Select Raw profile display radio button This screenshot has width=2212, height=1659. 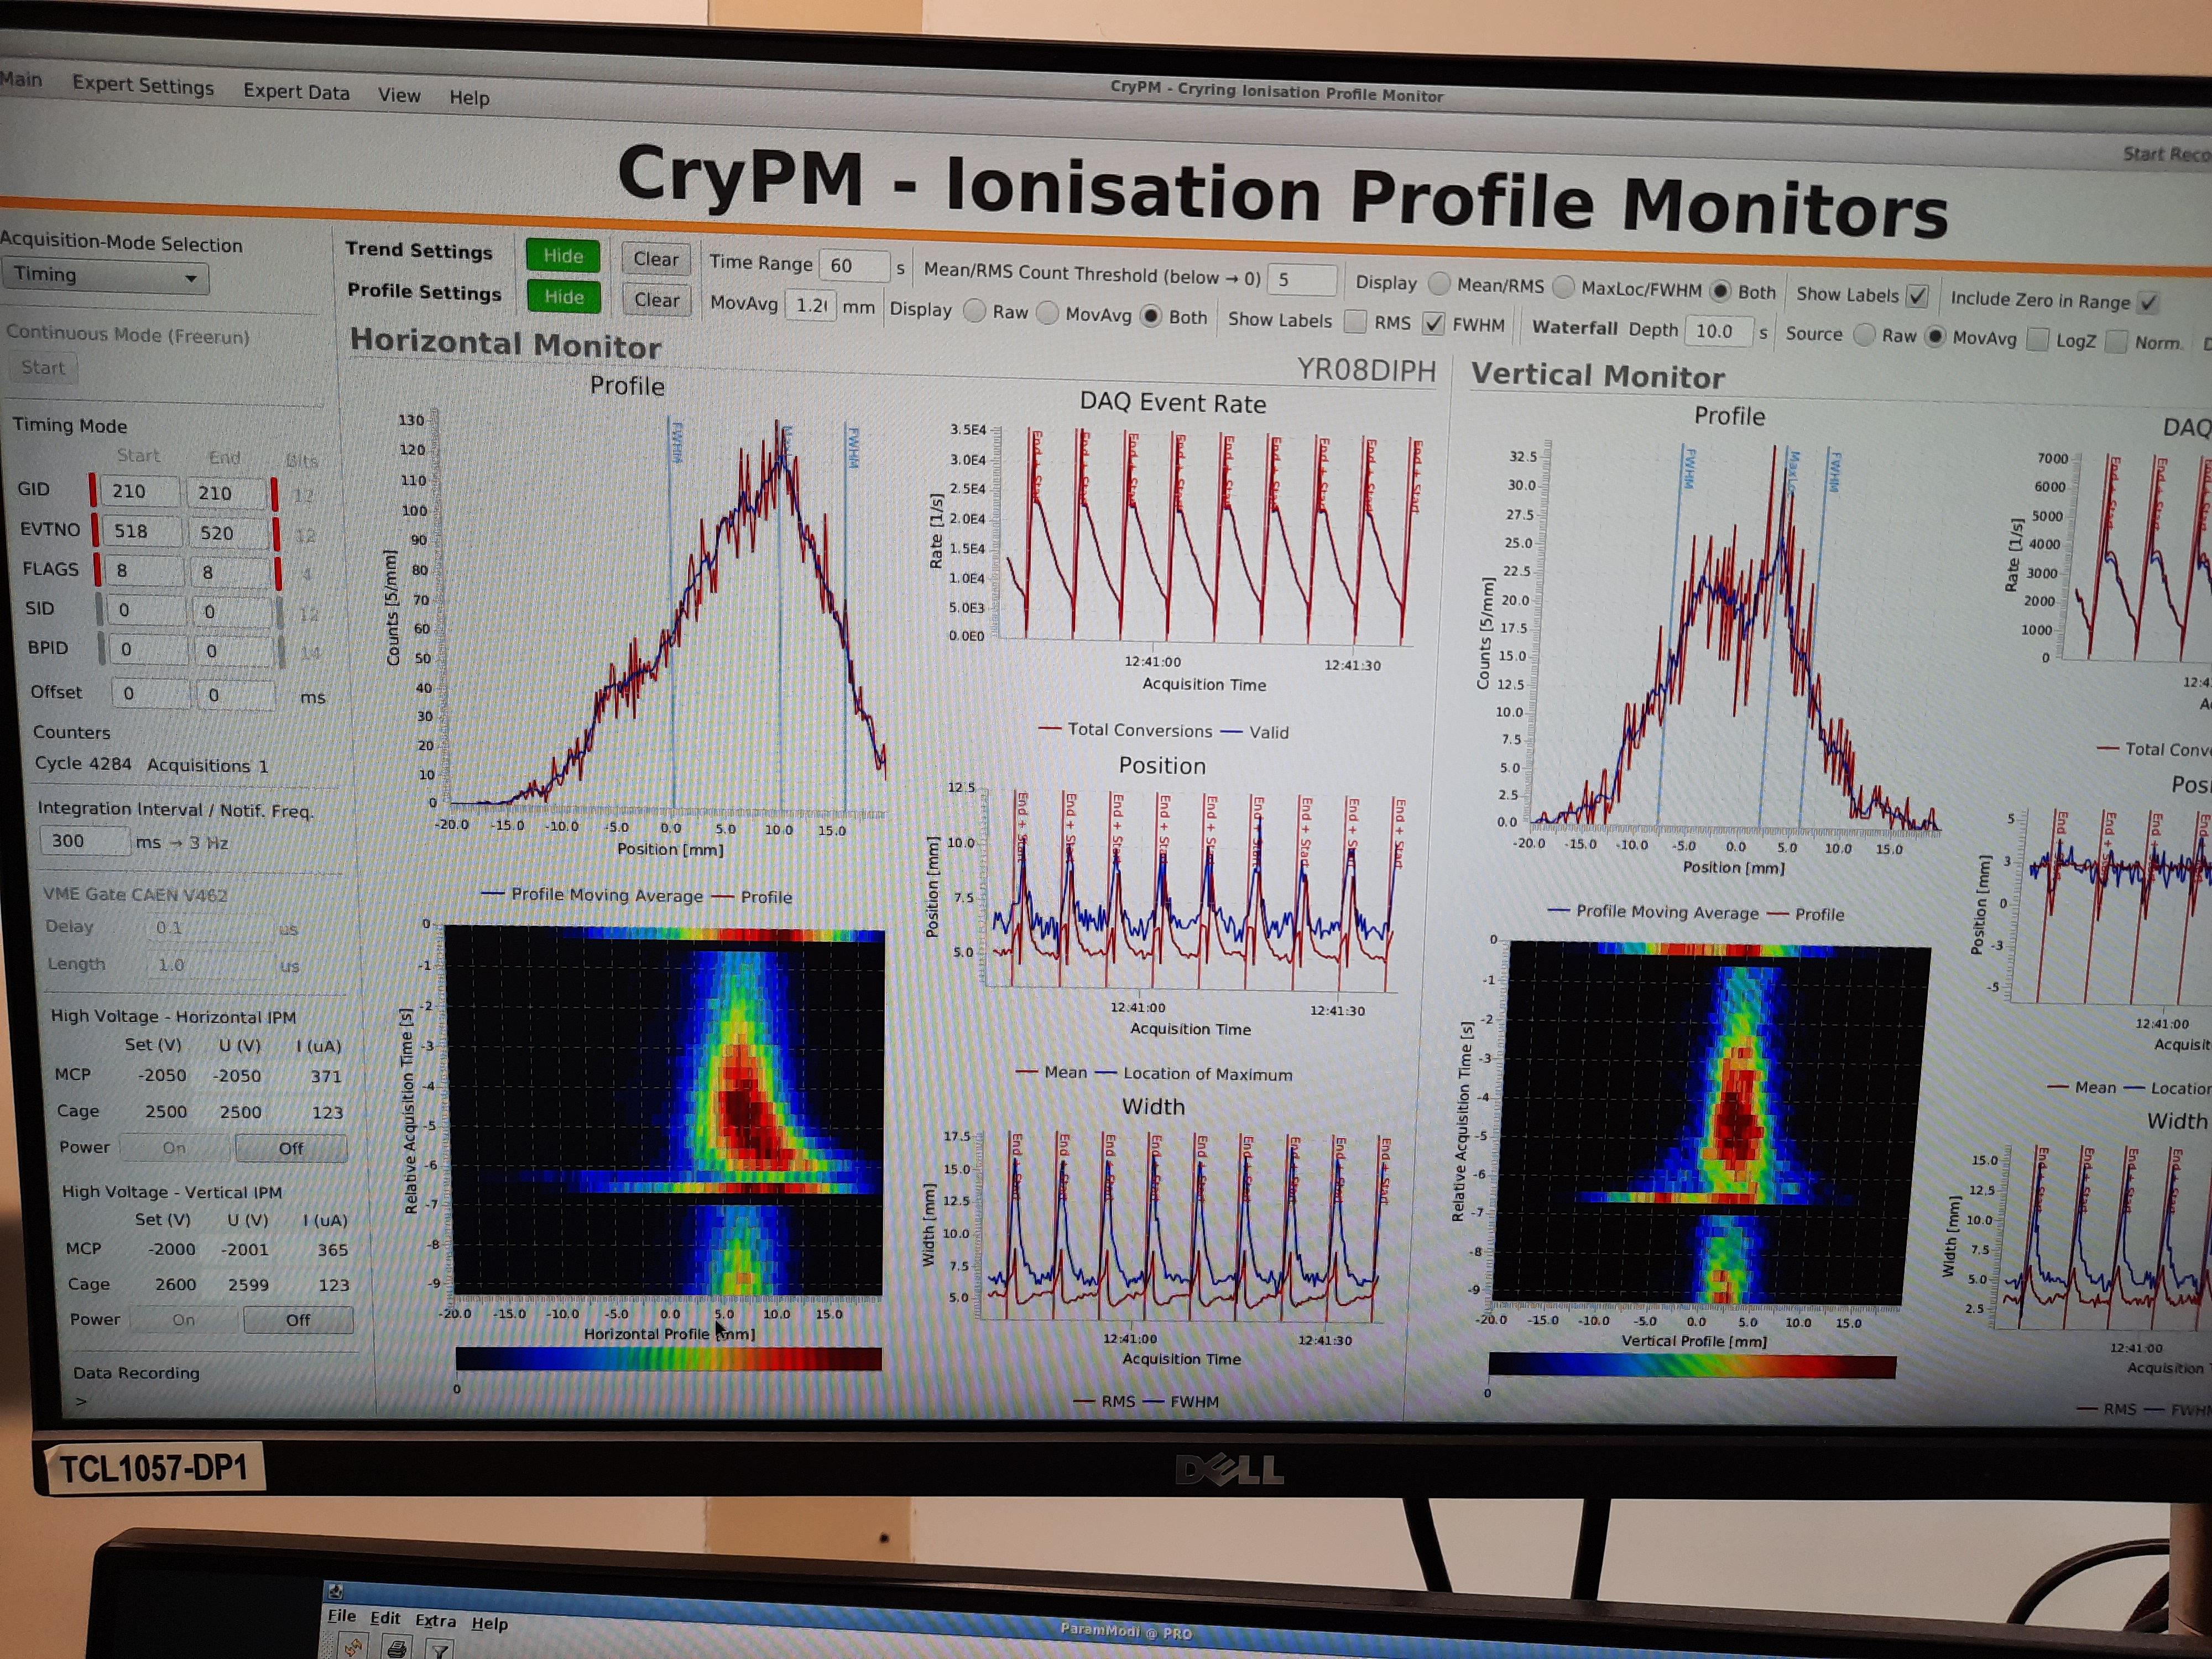(974, 311)
